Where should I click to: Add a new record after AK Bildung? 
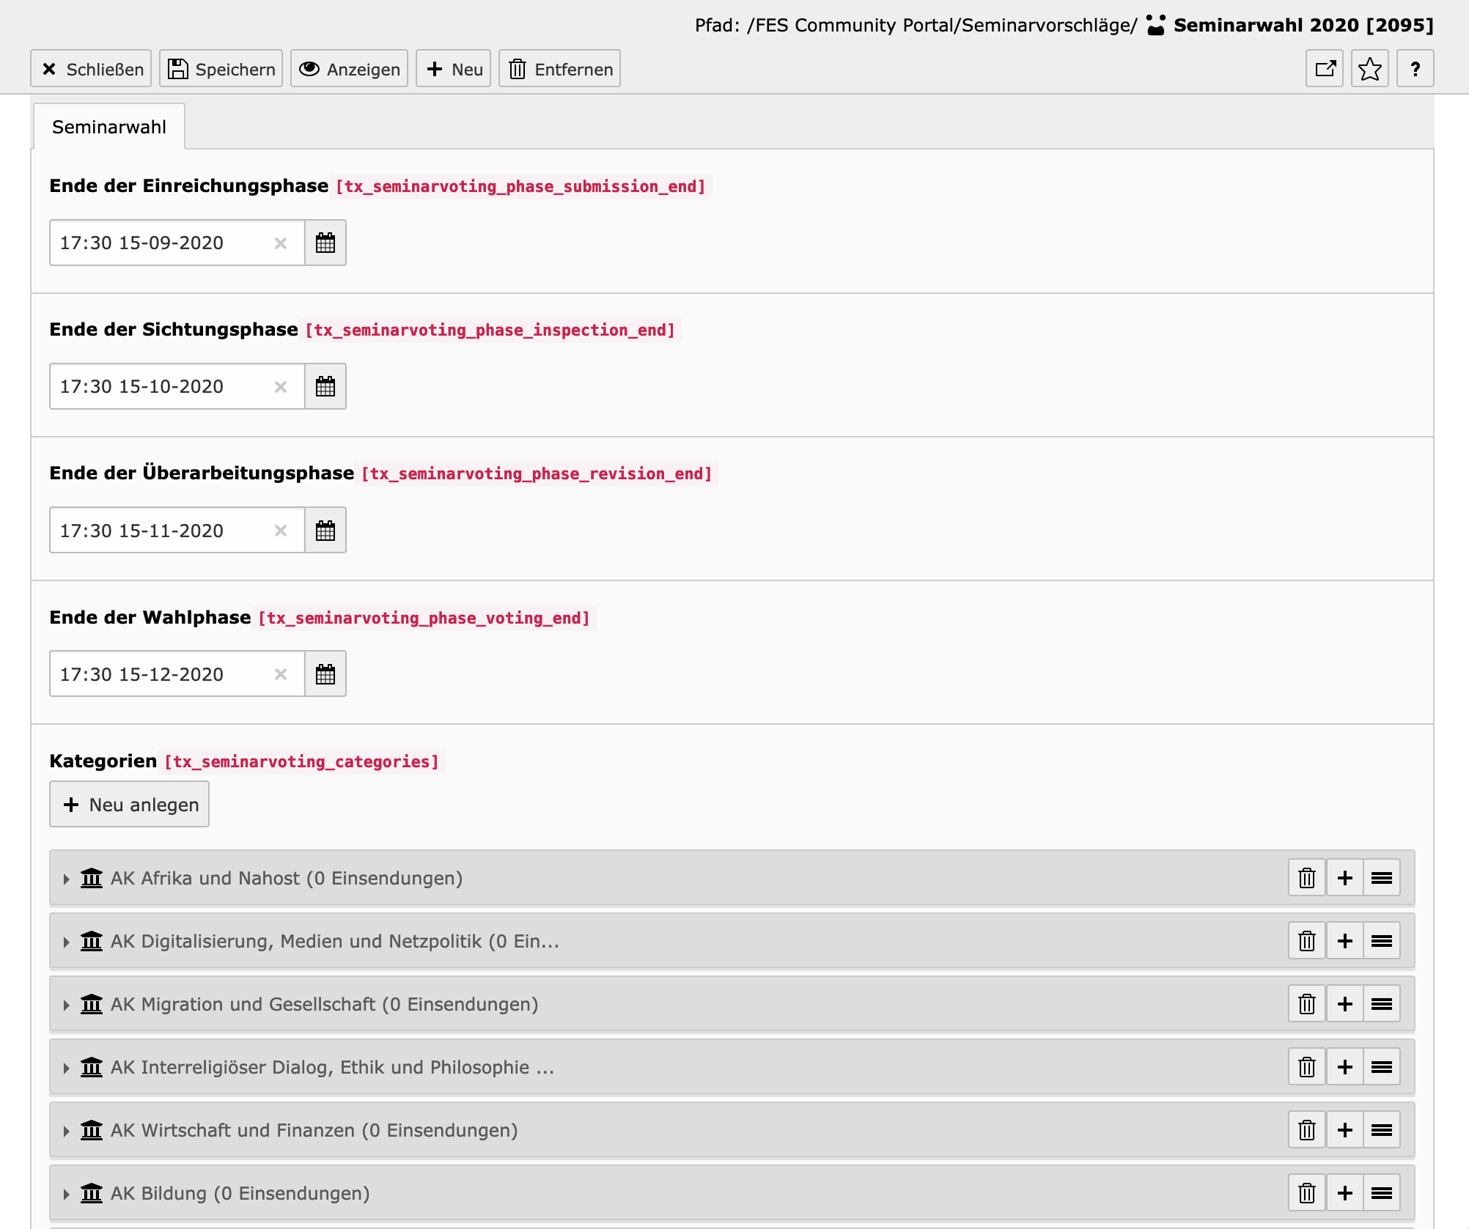click(1344, 1192)
